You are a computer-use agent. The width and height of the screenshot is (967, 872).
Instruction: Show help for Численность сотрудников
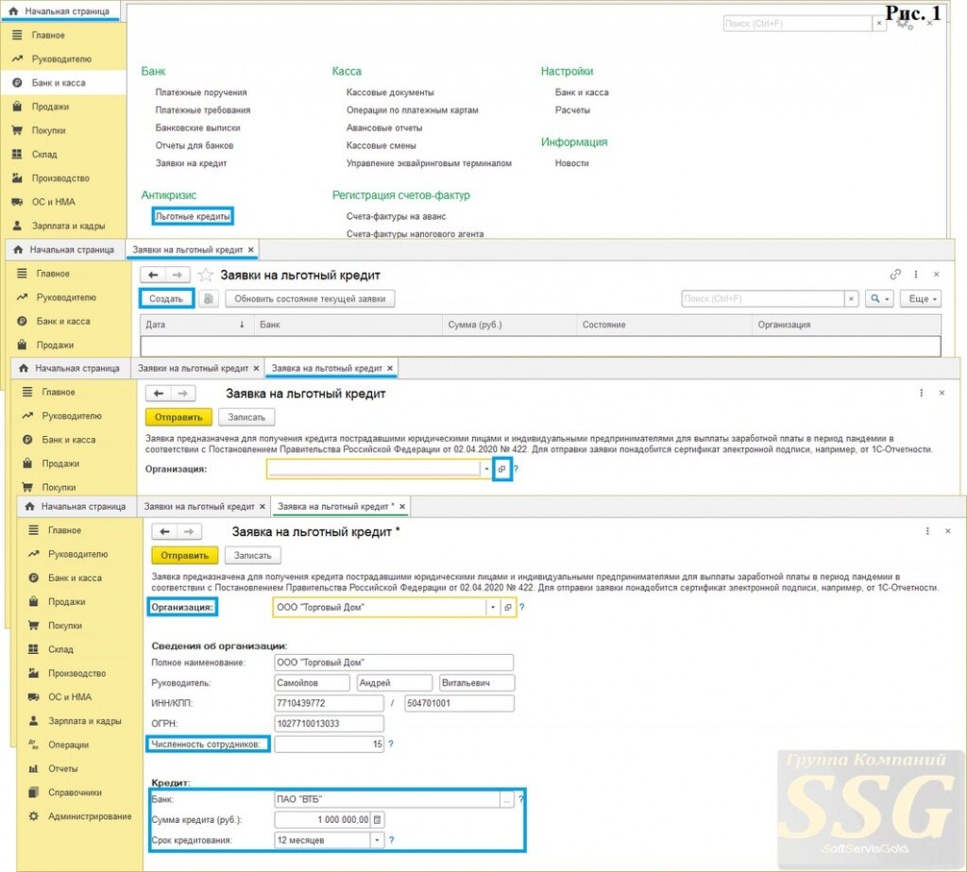tap(391, 744)
